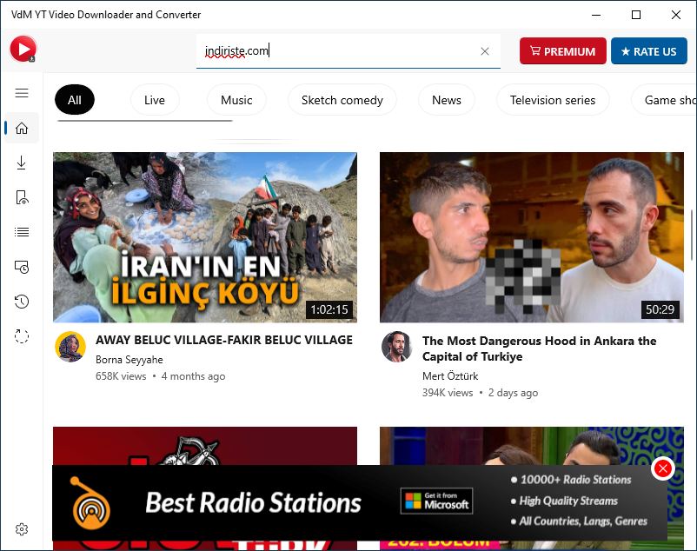Click the Get it from Microsoft badge

(436, 501)
